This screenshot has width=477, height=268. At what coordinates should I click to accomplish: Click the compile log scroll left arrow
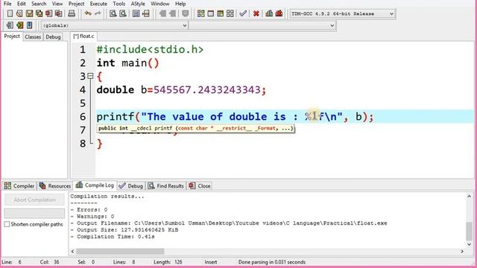(72, 252)
